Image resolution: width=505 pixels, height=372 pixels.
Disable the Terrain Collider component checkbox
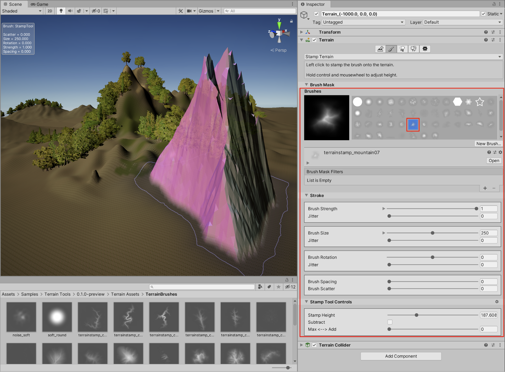click(315, 345)
